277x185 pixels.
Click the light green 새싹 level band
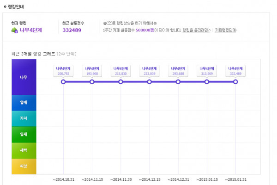coord(24,151)
